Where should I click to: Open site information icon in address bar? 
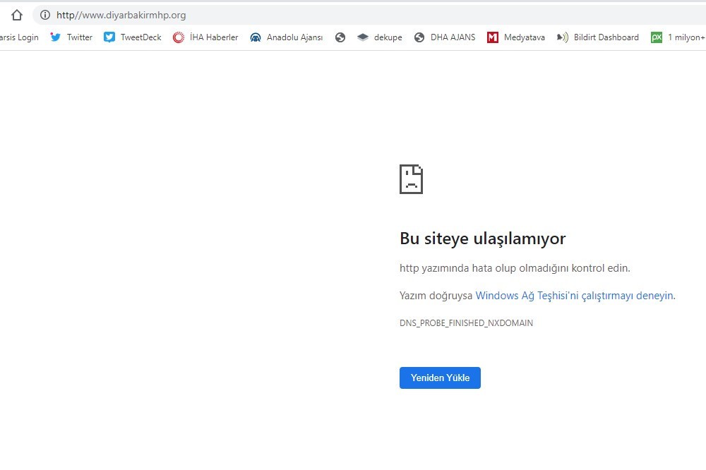click(45, 15)
